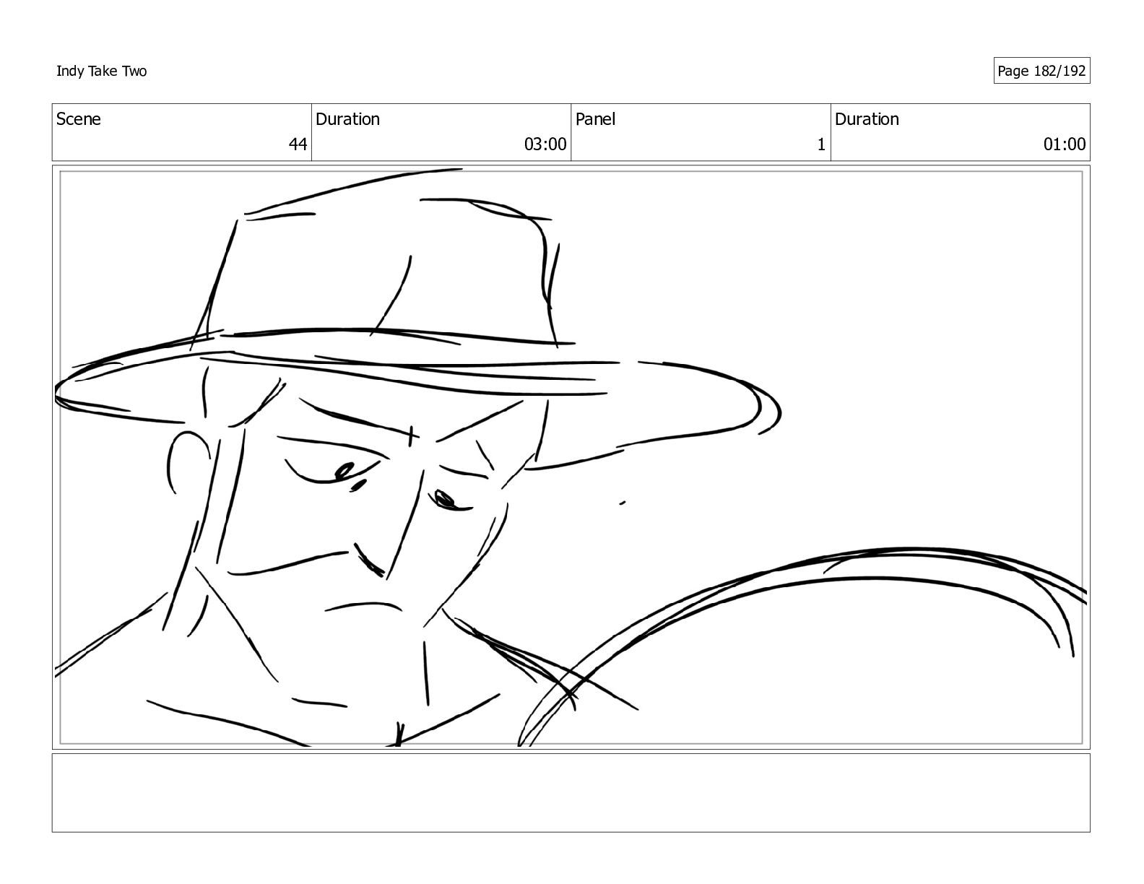Click the panel number '1'
1144x884 pixels.
click(x=821, y=144)
